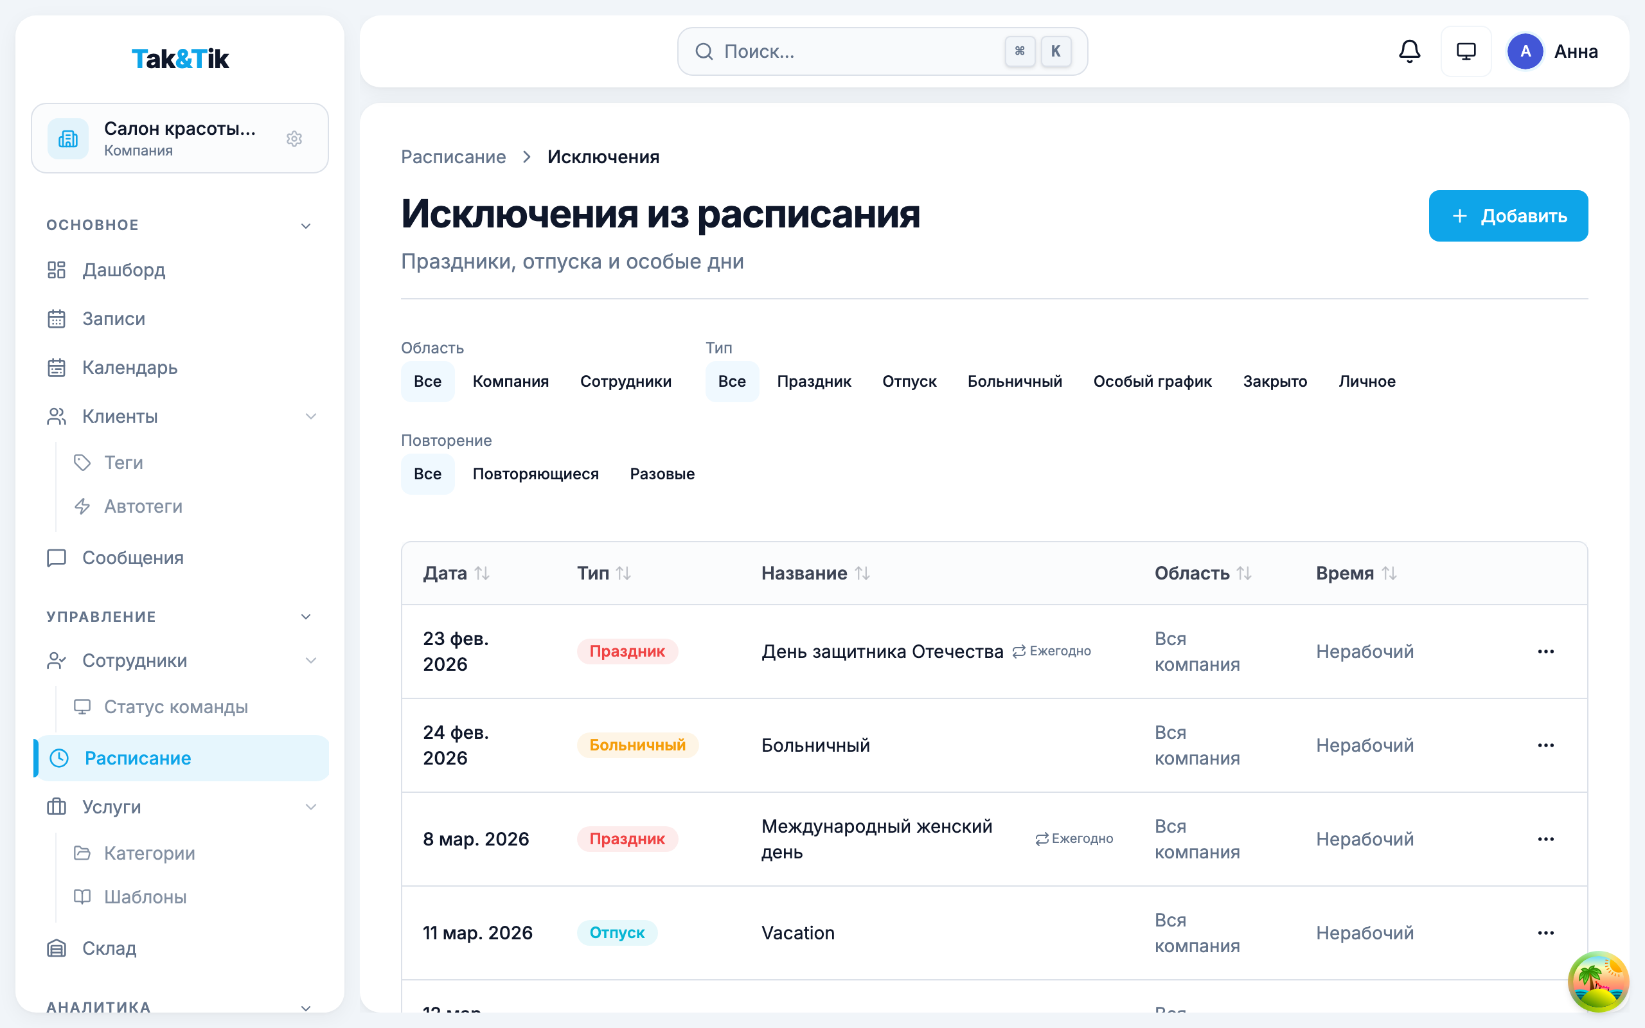Filter exceptions by Праздник type

814,381
